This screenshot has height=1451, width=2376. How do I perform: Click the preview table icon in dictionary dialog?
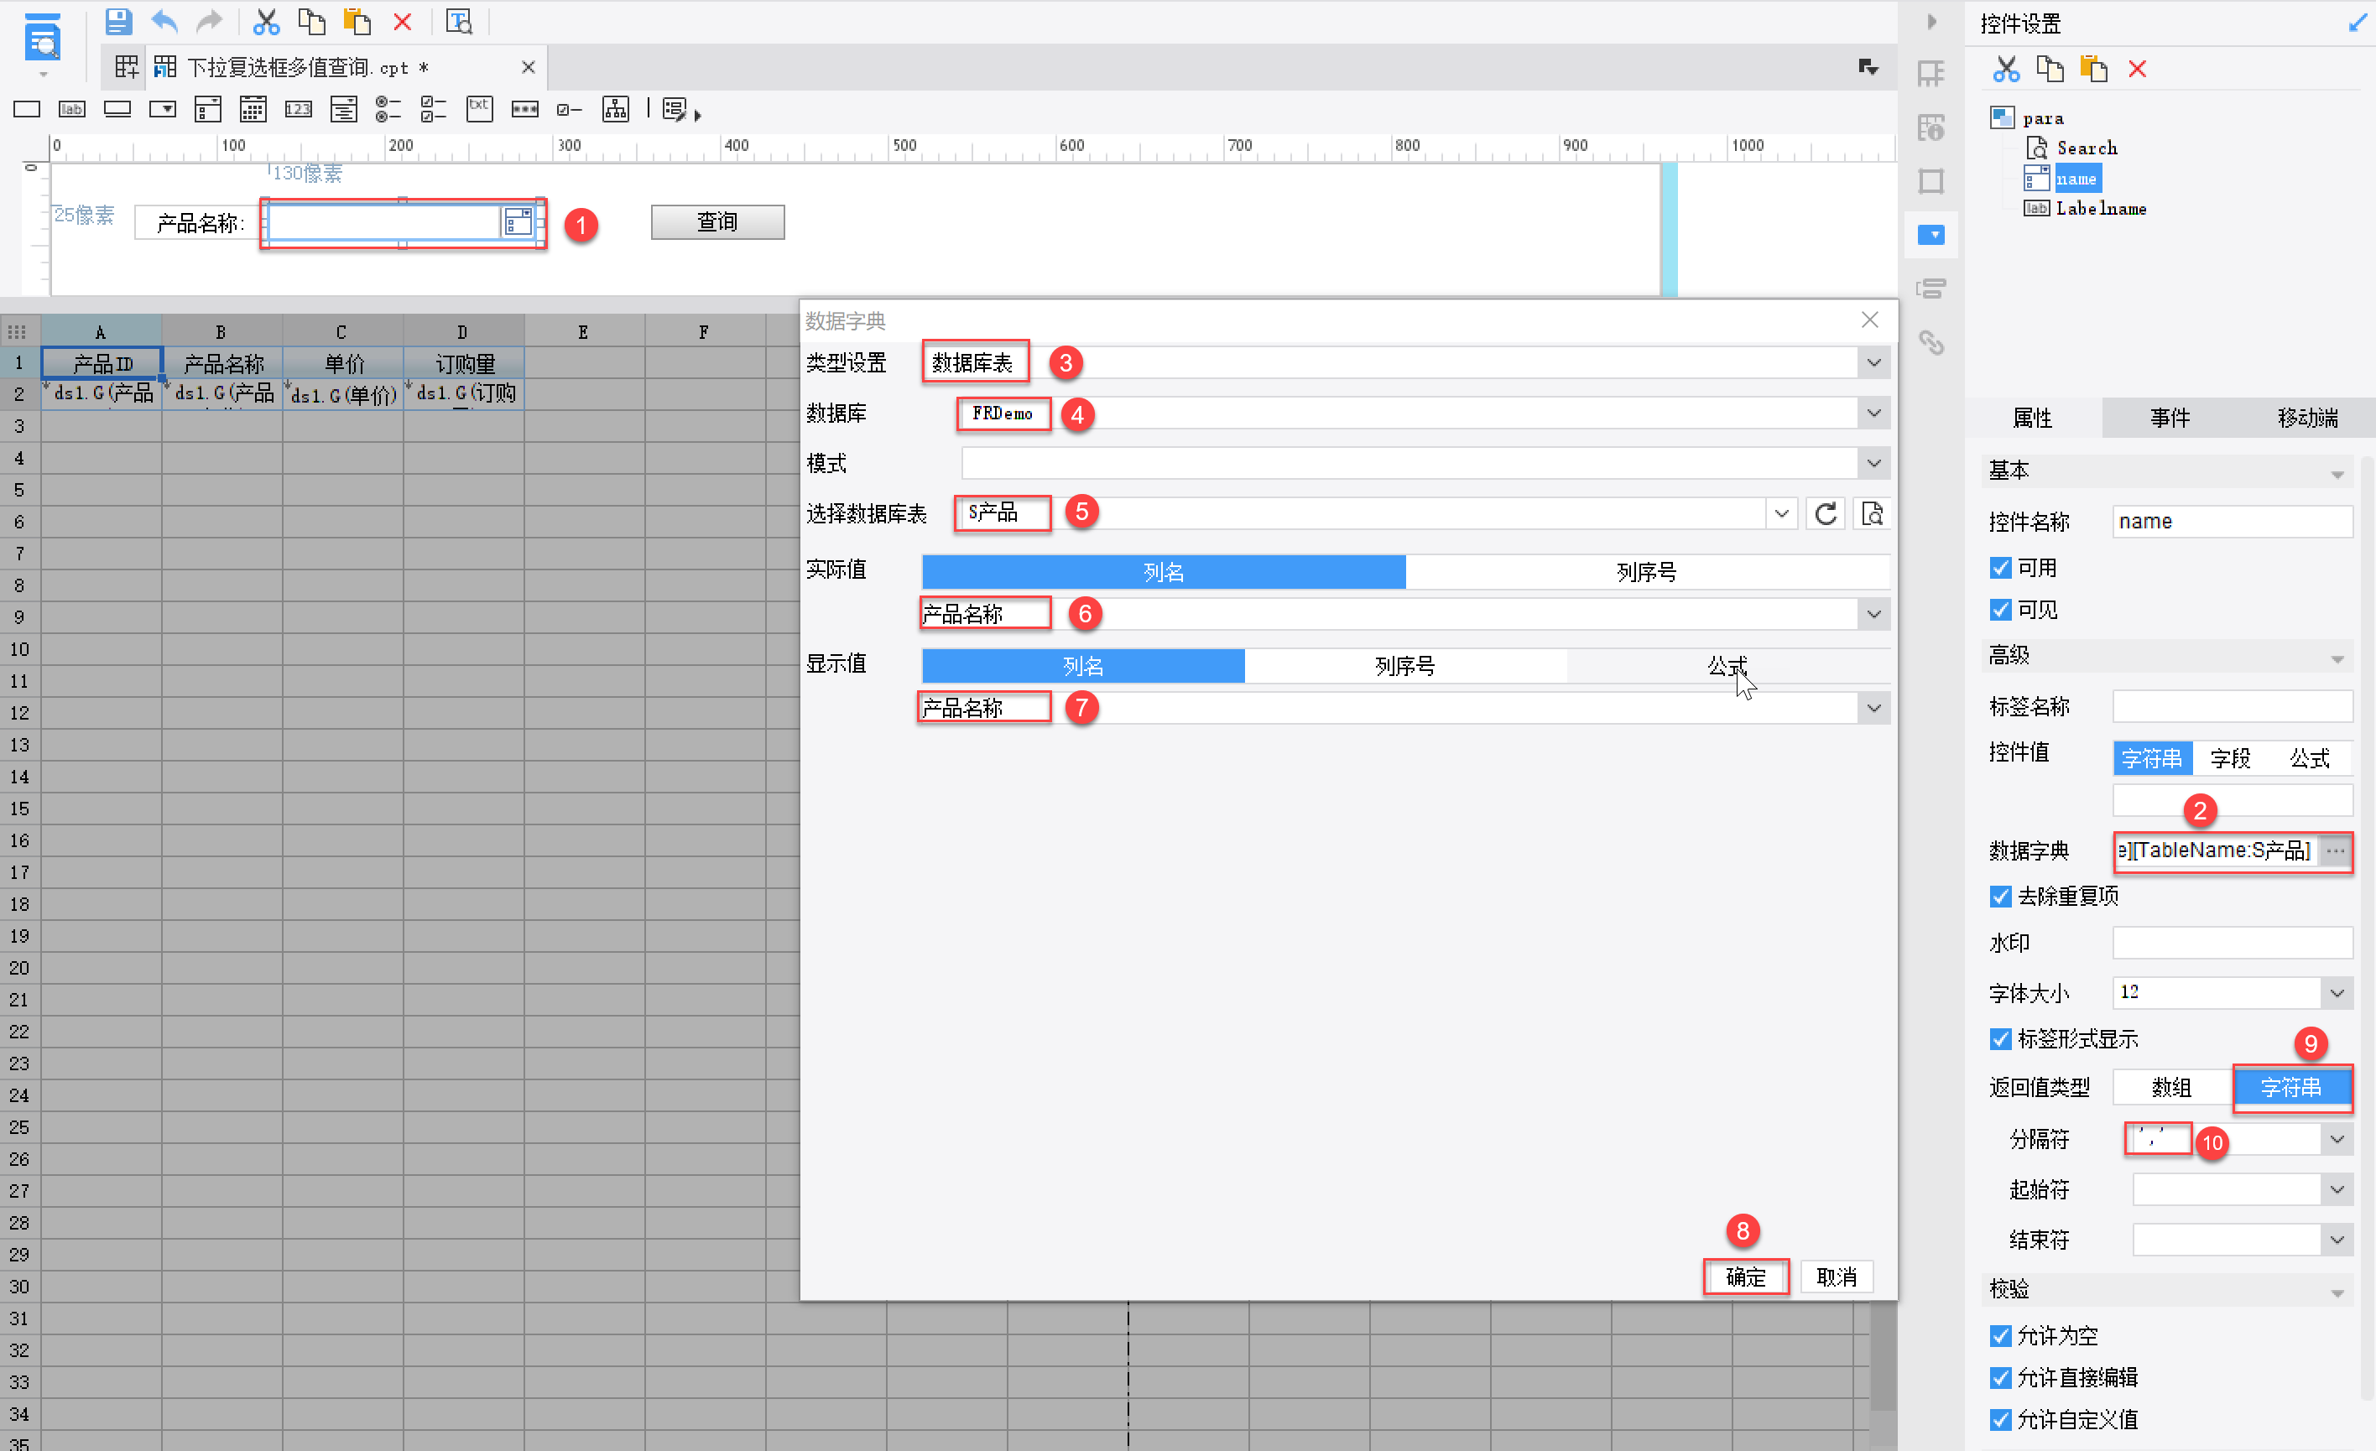(x=1872, y=514)
